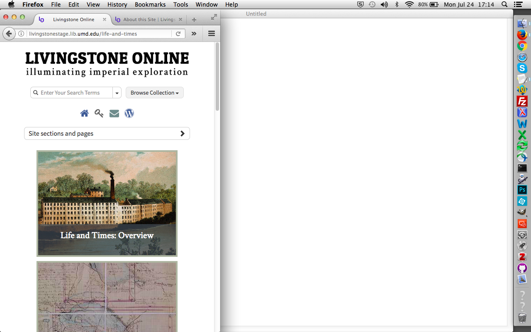The height and width of the screenshot is (332, 531).
Task: Open the Edit menu
Action: [74, 5]
